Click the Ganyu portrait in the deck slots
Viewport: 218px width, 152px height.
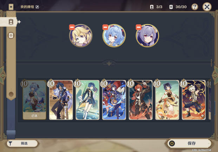114,35
